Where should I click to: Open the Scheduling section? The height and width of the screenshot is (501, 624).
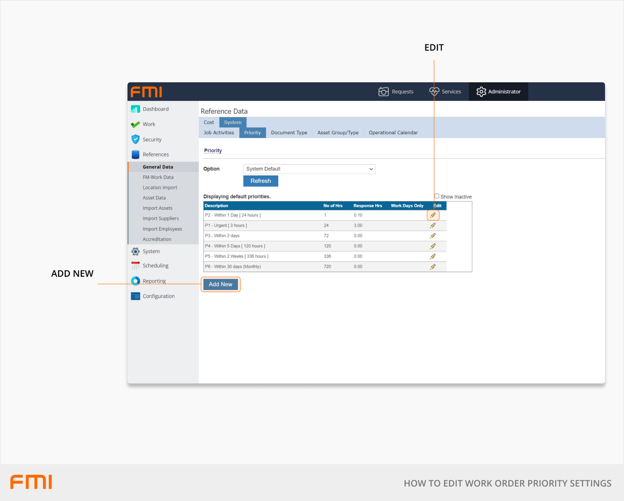[155, 265]
